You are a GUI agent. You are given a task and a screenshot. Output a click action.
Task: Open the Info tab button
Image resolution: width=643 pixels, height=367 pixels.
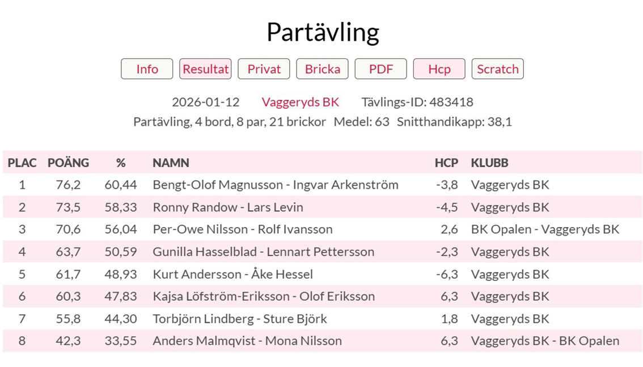147,69
